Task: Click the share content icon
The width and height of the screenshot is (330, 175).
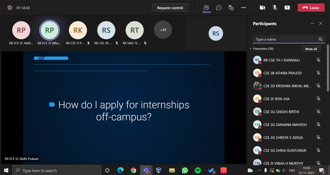Action: point(287,8)
